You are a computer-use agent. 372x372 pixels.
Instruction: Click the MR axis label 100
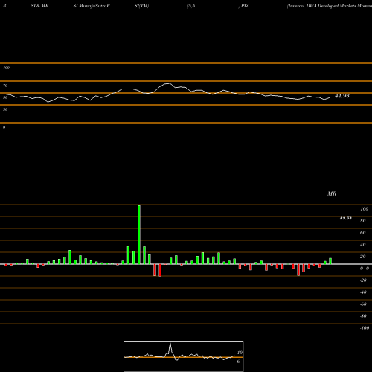pyautogui.click(x=364, y=209)
